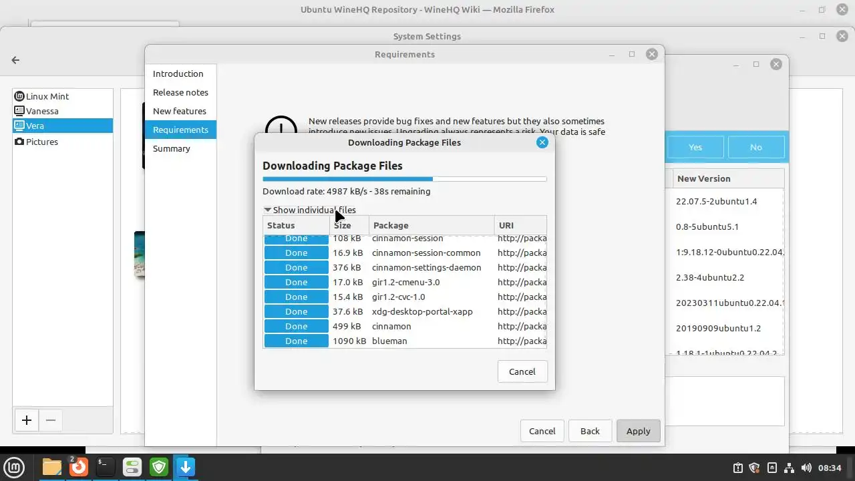
Task: Select 499 kB size cell for cinnamon
Action: point(347,326)
